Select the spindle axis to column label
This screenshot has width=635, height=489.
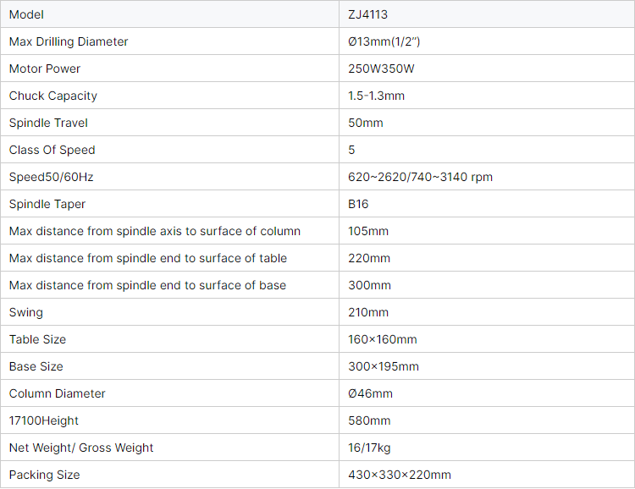155,231
